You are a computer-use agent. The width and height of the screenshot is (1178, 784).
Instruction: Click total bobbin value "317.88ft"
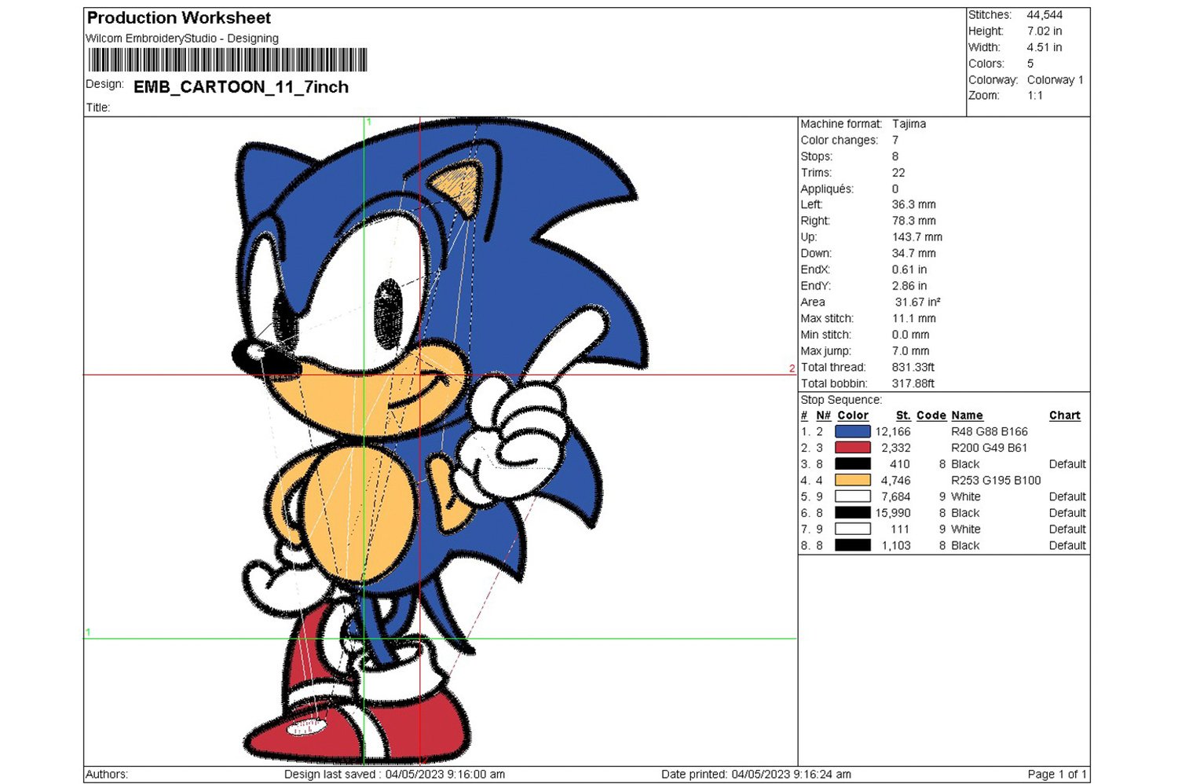coord(913,384)
